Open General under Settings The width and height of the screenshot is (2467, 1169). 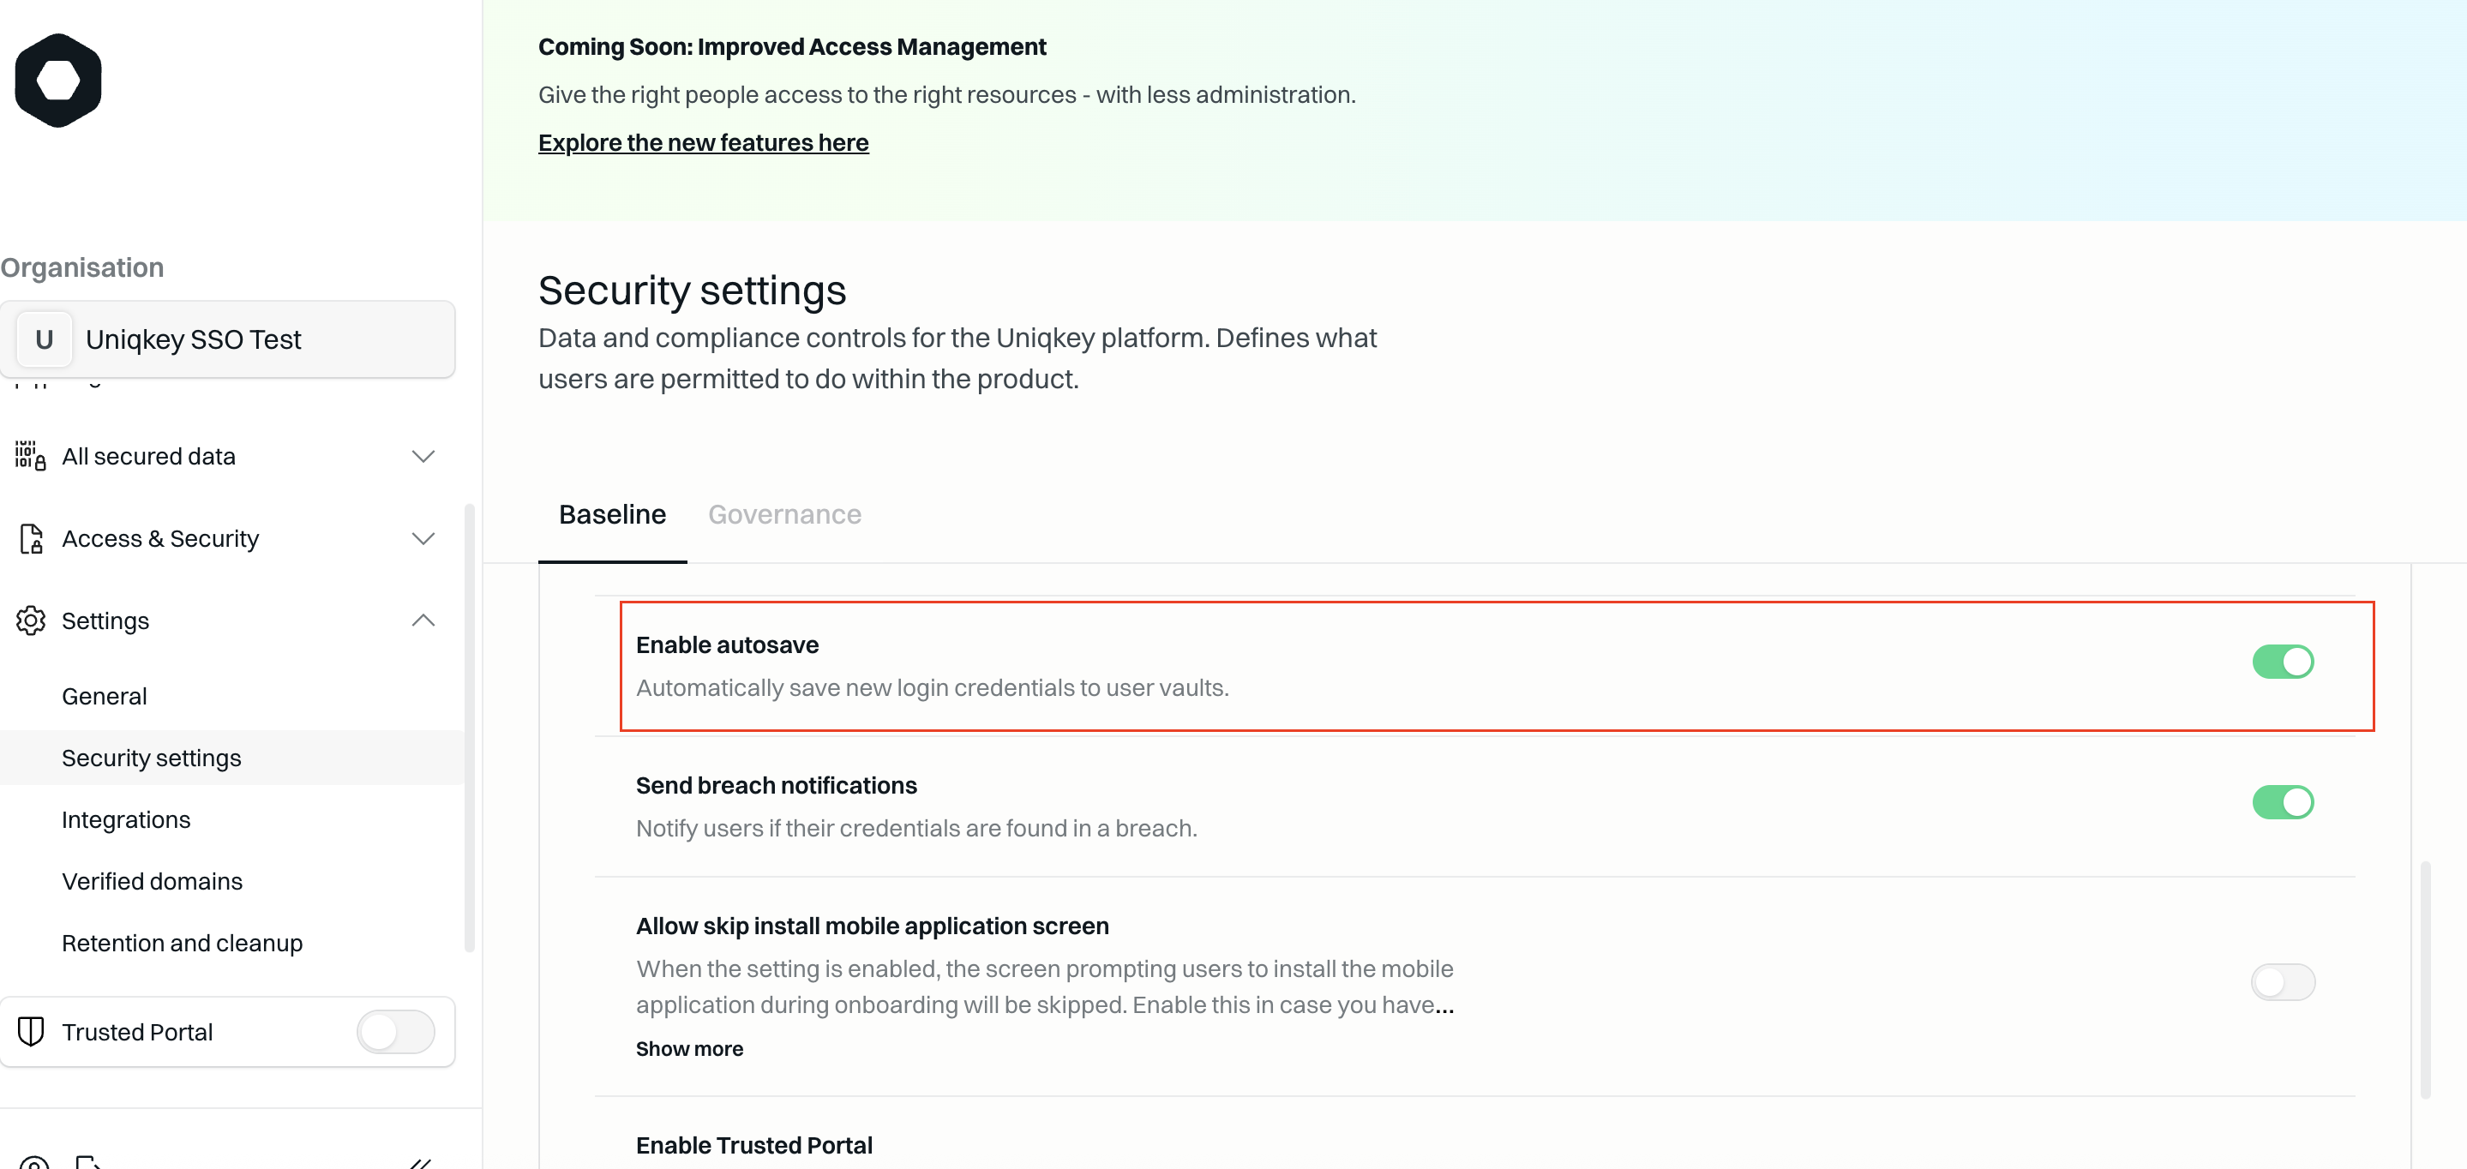(105, 697)
